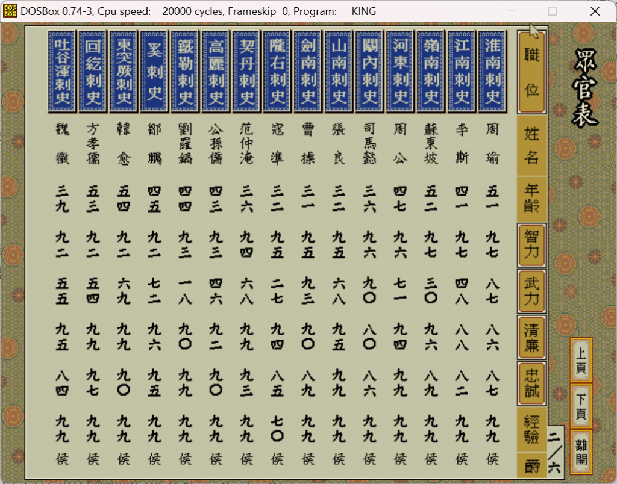Click the 姓名 name row label
617x484 pixels.
coord(531,146)
